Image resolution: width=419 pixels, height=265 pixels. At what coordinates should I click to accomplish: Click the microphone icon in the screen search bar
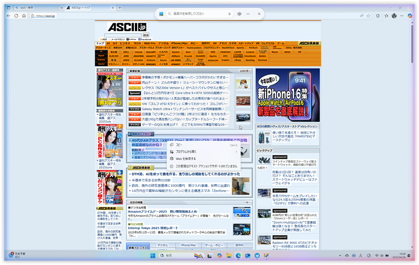click(230, 14)
